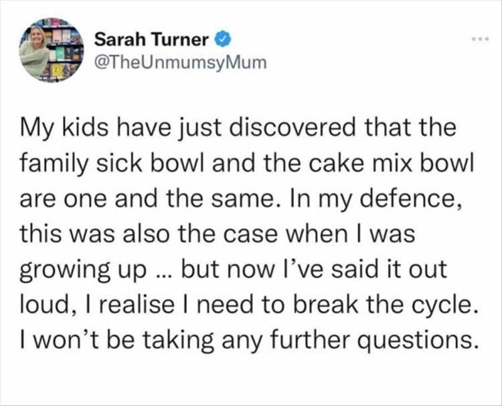Click the Sarah Turner display name
Image resolution: width=502 pixels, height=406 pixels.
click(x=151, y=39)
